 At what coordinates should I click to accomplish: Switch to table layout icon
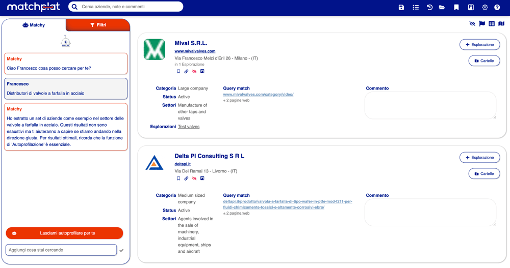pyautogui.click(x=492, y=24)
